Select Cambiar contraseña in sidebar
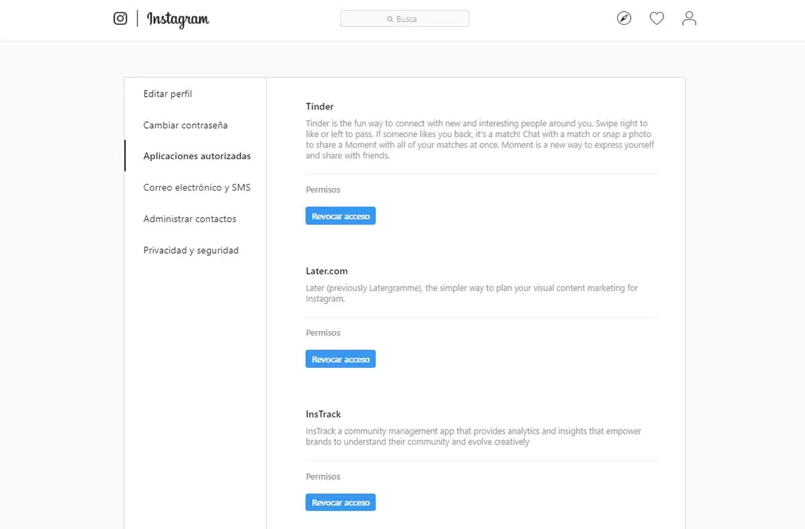The width and height of the screenshot is (805, 529). (185, 126)
